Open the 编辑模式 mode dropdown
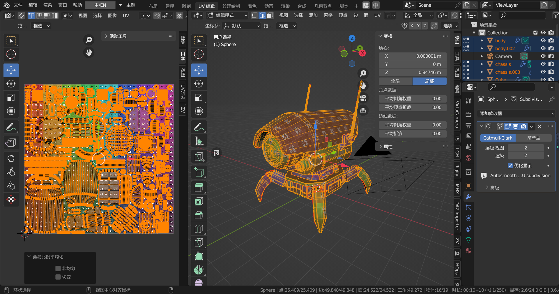The height and width of the screenshot is (294, 559). point(228,15)
